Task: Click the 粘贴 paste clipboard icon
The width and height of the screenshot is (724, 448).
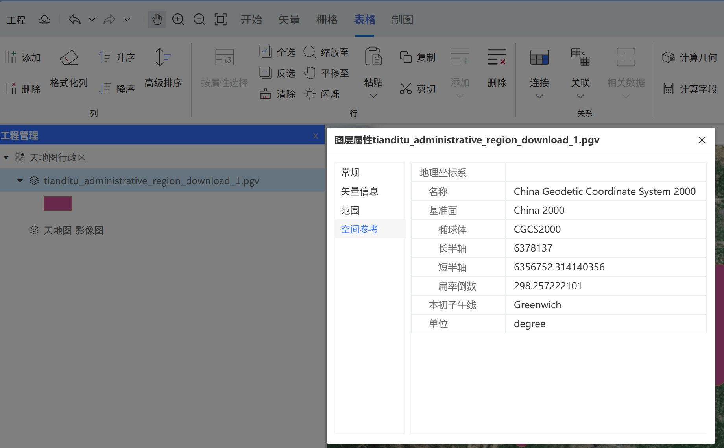Action: click(x=373, y=57)
